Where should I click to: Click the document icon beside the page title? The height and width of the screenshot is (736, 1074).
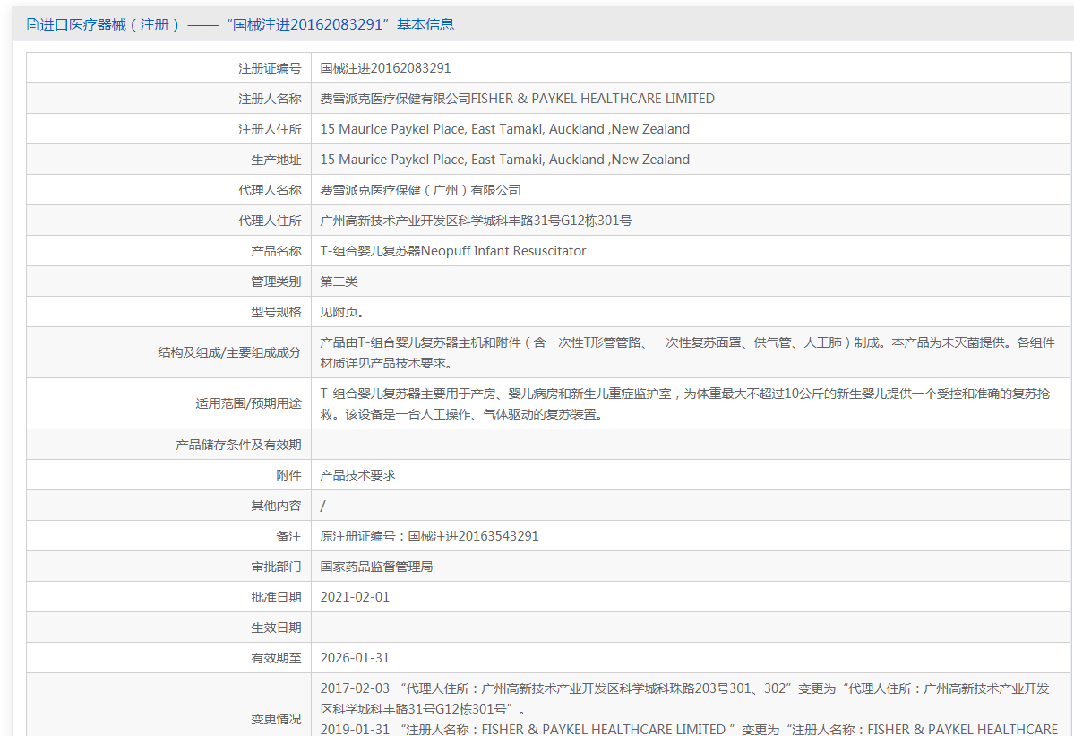32,25
